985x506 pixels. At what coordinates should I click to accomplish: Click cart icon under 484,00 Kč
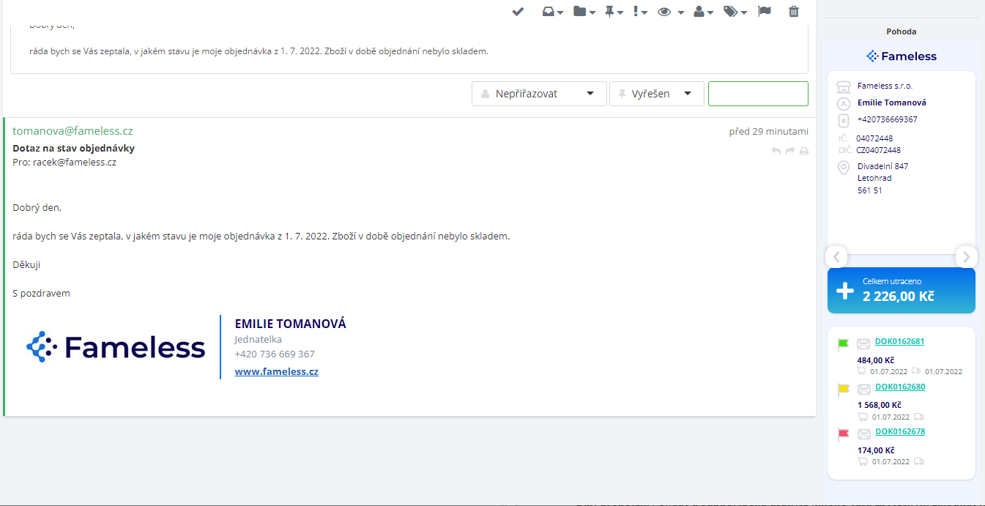click(863, 371)
